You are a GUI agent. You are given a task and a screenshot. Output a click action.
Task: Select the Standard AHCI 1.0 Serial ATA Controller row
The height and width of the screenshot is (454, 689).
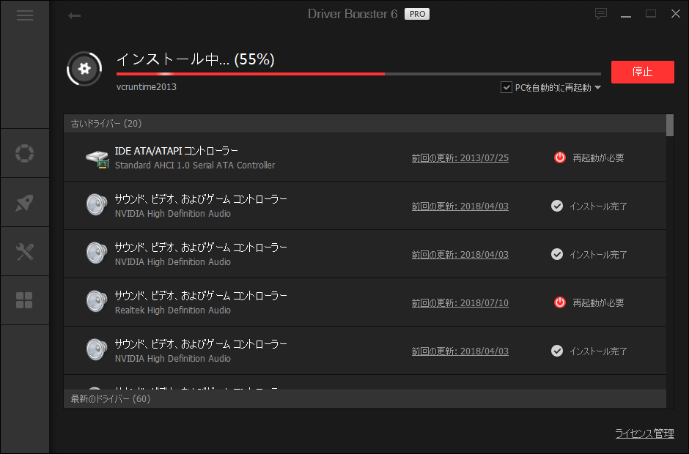click(x=365, y=157)
